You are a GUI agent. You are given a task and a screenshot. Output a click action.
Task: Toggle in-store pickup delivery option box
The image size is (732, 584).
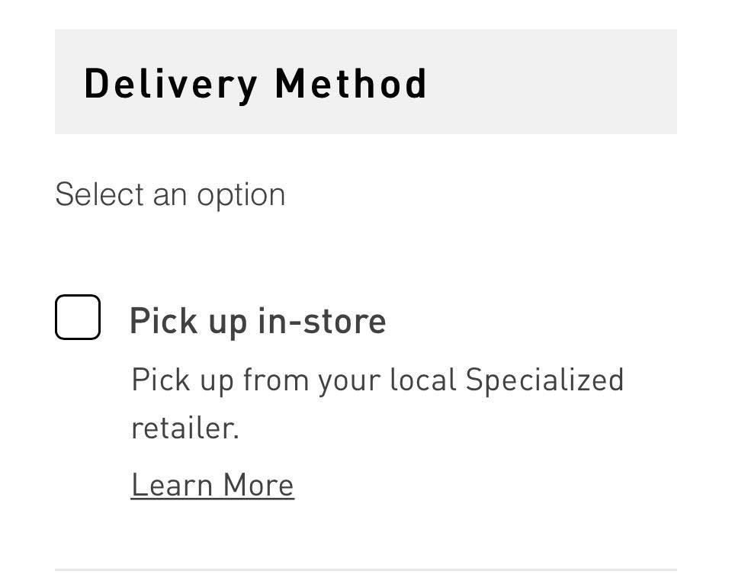tap(78, 317)
